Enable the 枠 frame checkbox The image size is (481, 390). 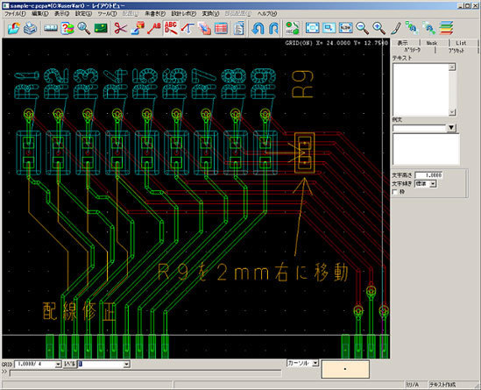click(395, 192)
